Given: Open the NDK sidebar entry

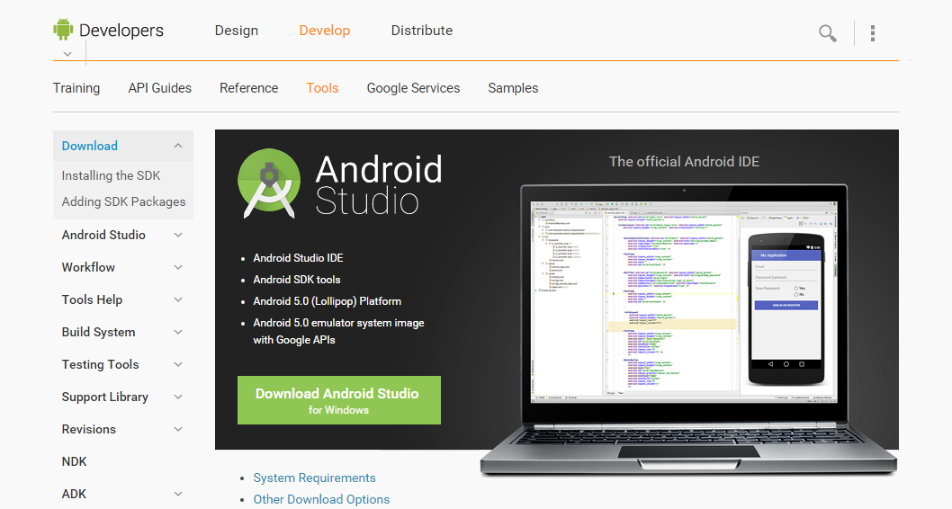Looking at the screenshot, I should pos(74,461).
